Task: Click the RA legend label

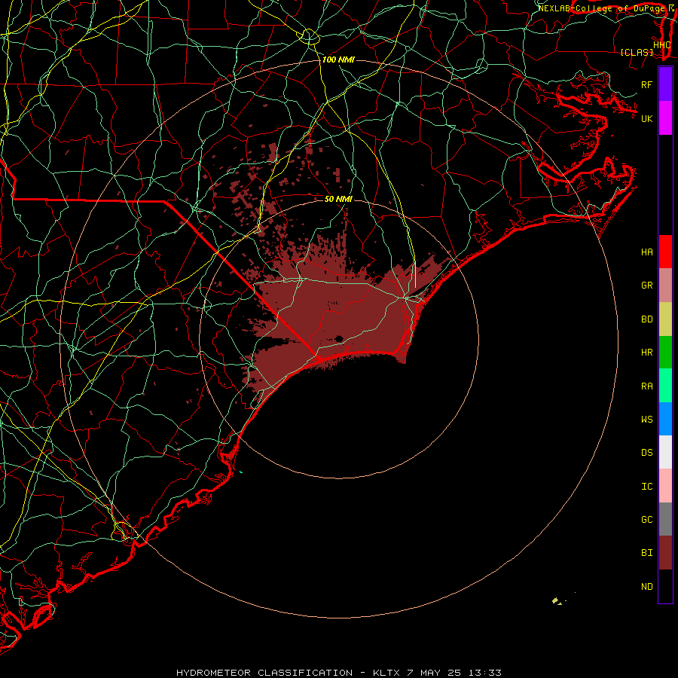Action: coord(647,386)
